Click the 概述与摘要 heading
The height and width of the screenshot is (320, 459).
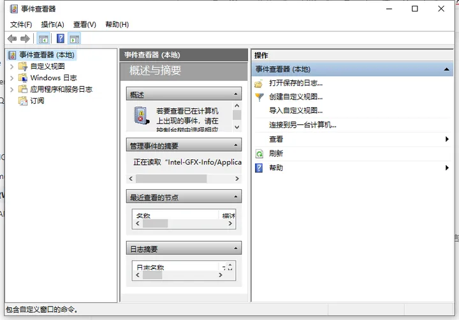[x=155, y=70]
